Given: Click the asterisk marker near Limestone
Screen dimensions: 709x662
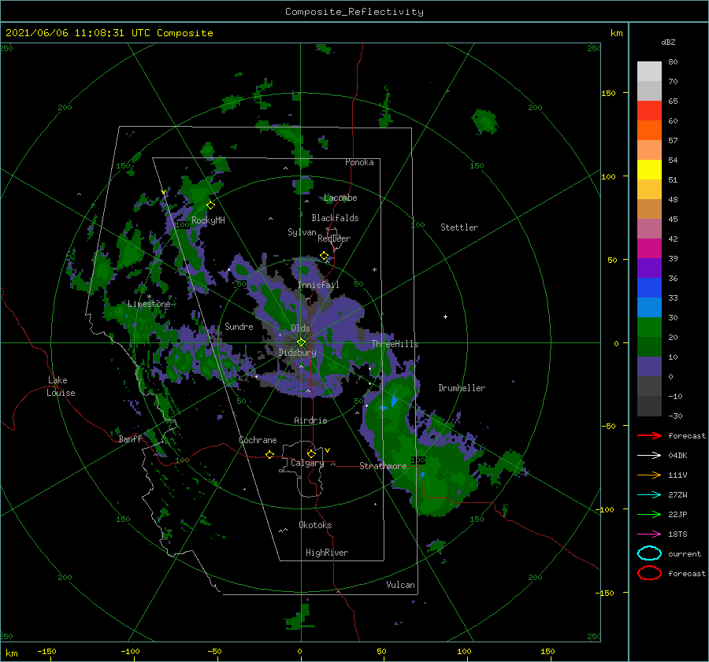Looking at the screenshot, I should click(x=149, y=297).
